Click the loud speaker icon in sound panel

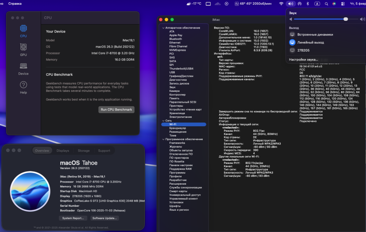coord(362,19)
